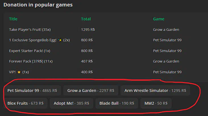The width and height of the screenshot is (208, 116).
Task: Select the Pet Simulator 99 4865 R$ chip
Action: [x=32, y=91]
